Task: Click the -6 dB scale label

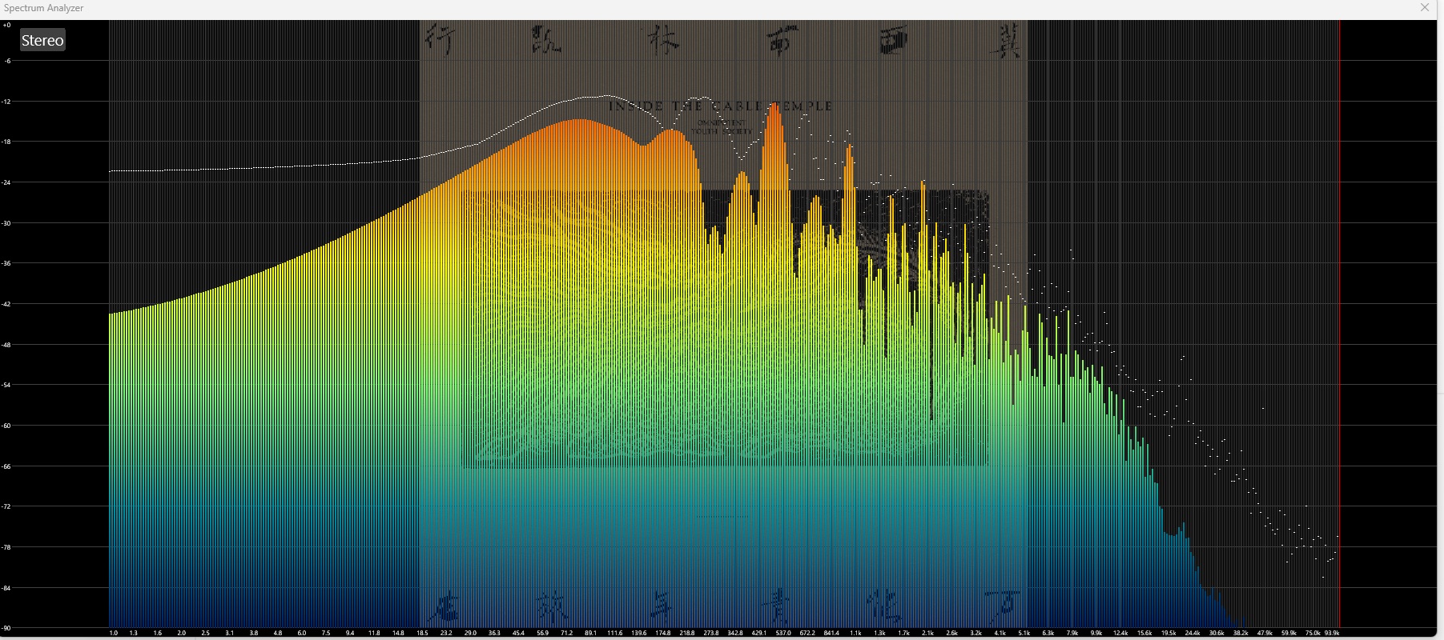Action: tap(8, 61)
